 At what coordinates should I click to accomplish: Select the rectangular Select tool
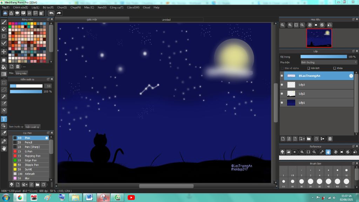pyautogui.click(x=4, y=82)
